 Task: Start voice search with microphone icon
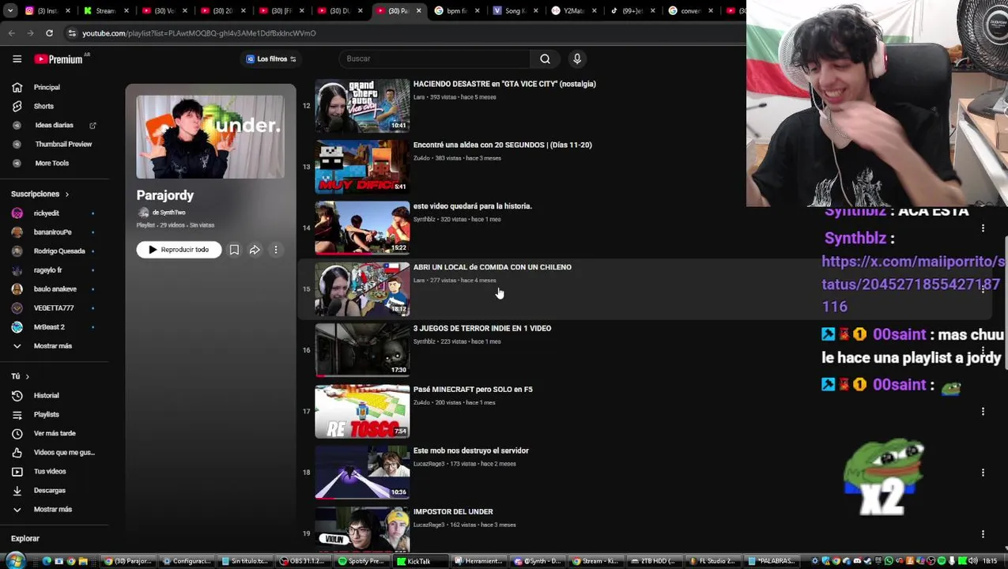577,58
